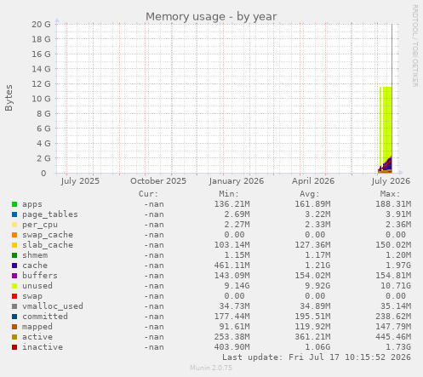Viewport: 423px width, 377px height.
Task: Click the purple buffers legend swatch
Action: tap(14, 276)
